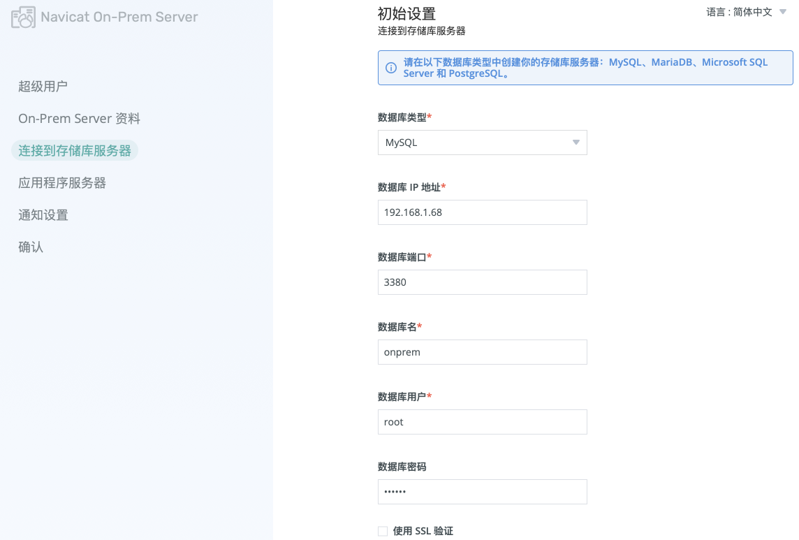Click inside the 数据库 IP 地址 field
This screenshot has height=540, width=799.
point(482,212)
